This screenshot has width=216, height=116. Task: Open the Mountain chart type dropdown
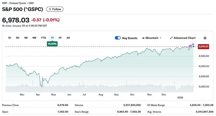tap(151, 38)
